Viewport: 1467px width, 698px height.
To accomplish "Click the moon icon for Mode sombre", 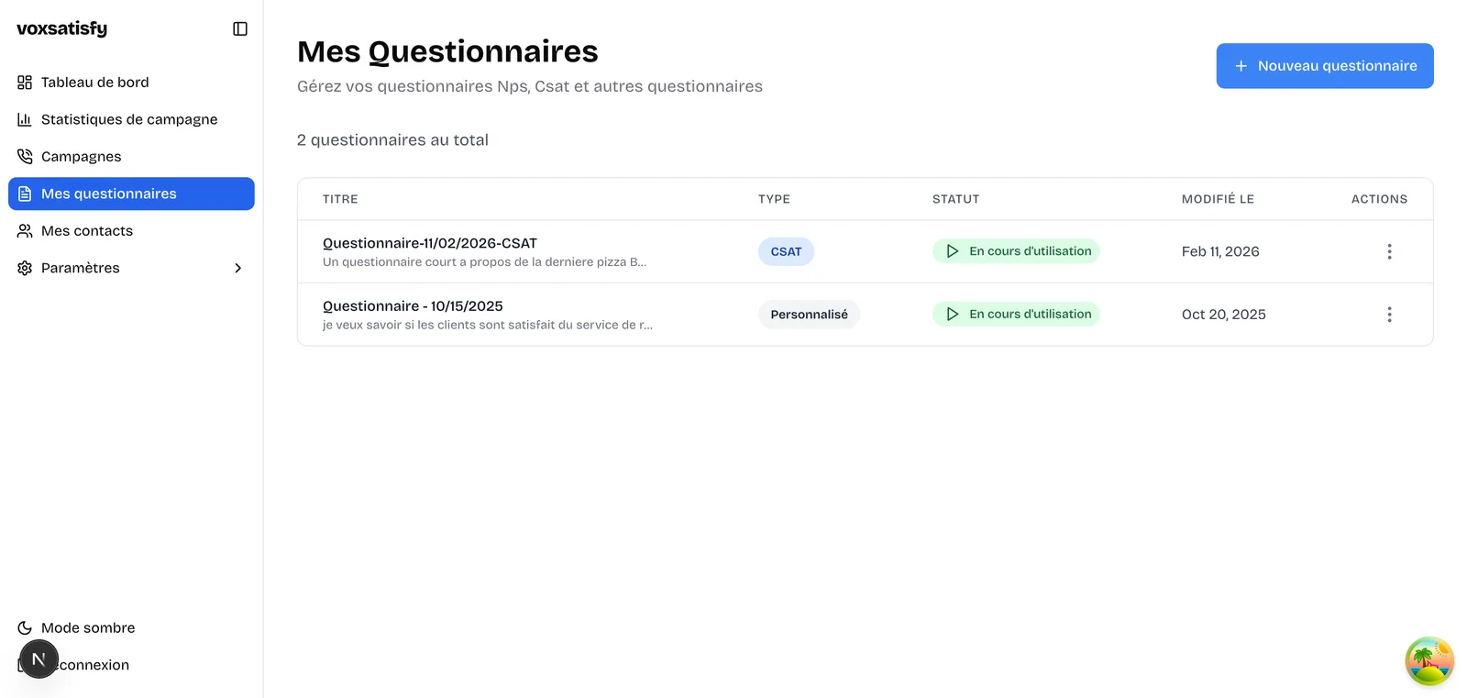I will point(25,628).
